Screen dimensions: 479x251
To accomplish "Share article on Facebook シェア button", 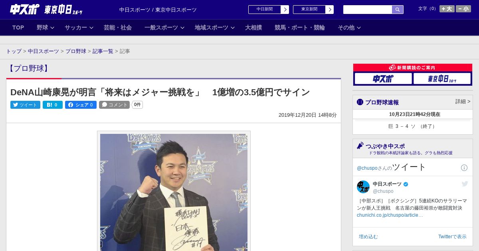I will pos(81,105).
